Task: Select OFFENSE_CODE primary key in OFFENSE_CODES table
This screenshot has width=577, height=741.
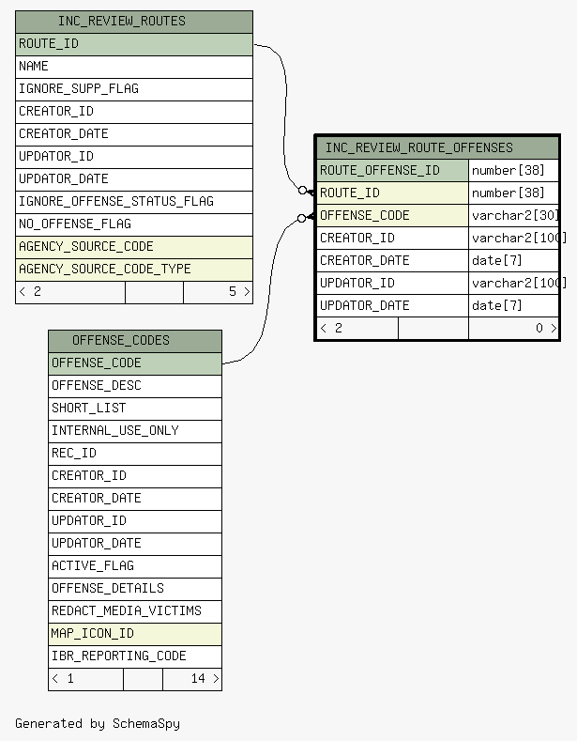Action: click(135, 363)
